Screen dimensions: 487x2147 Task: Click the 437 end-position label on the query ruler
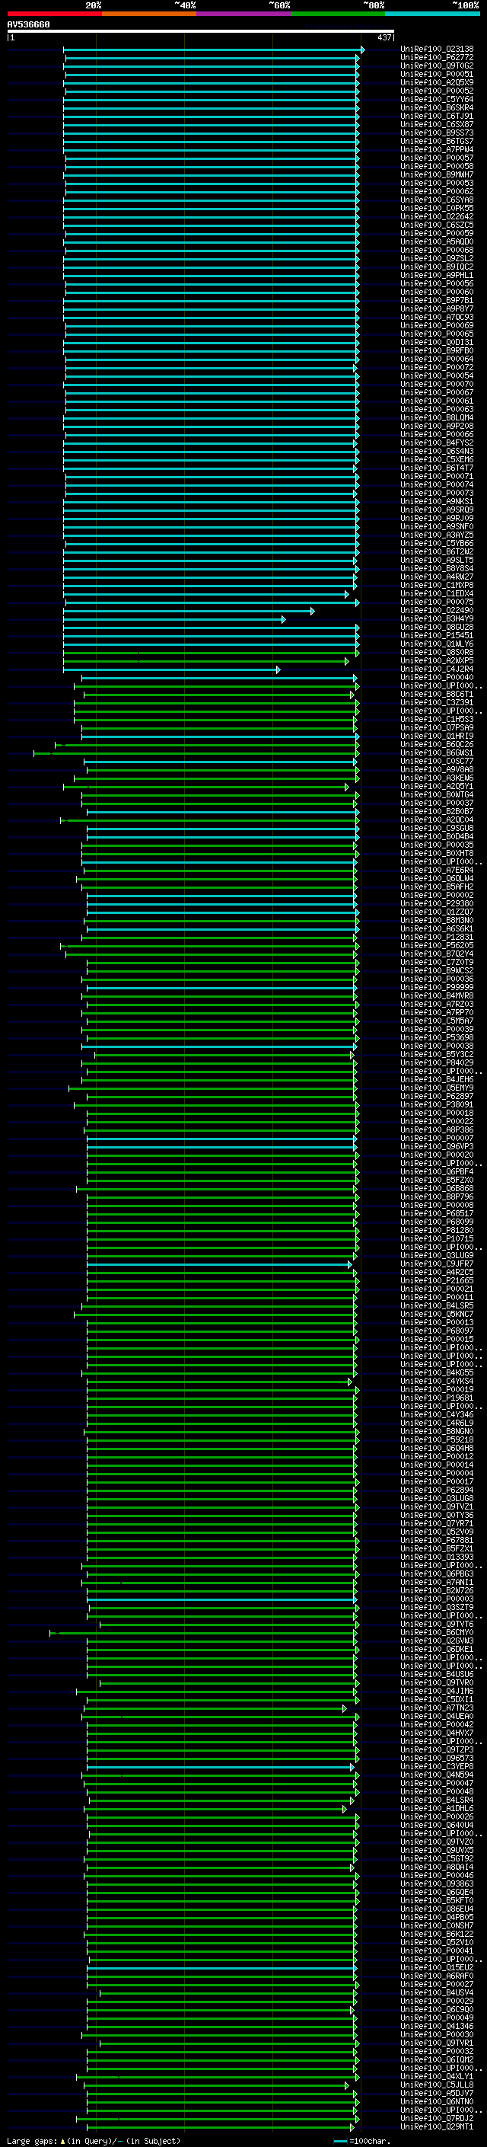coord(384,37)
